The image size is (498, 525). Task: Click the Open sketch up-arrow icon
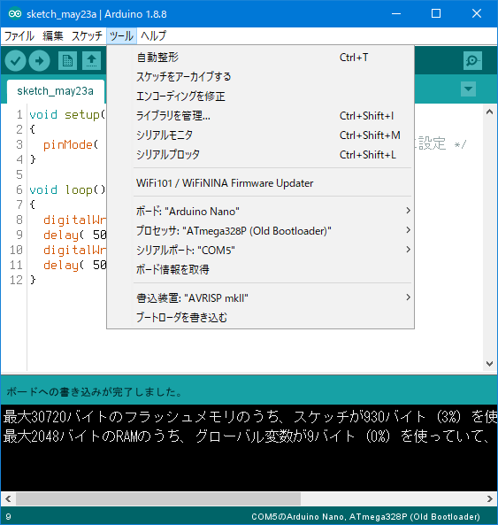pyautogui.click(x=91, y=60)
